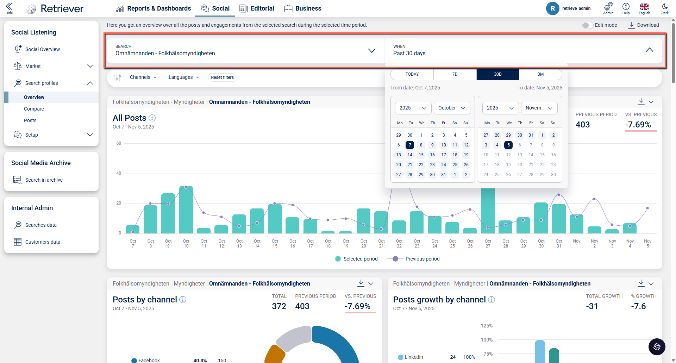Click the Reset filters button
Screen dimensions: 676x363
tap(222, 77)
